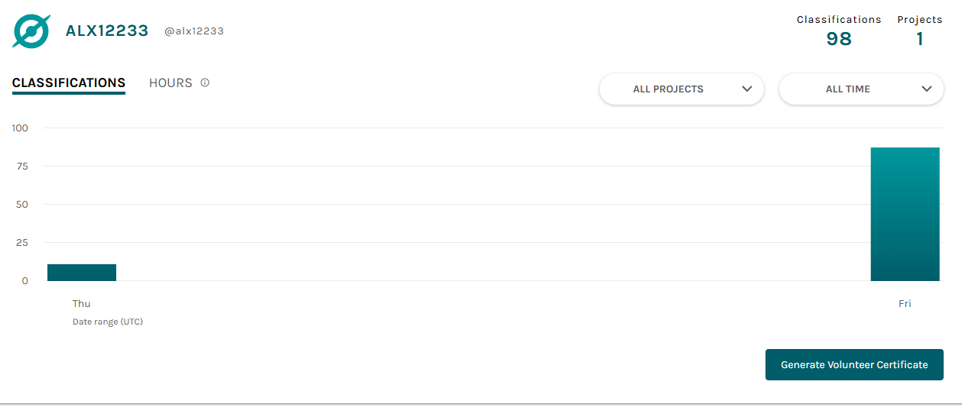Click the info icon beside Hours
962x417 pixels.
[205, 82]
